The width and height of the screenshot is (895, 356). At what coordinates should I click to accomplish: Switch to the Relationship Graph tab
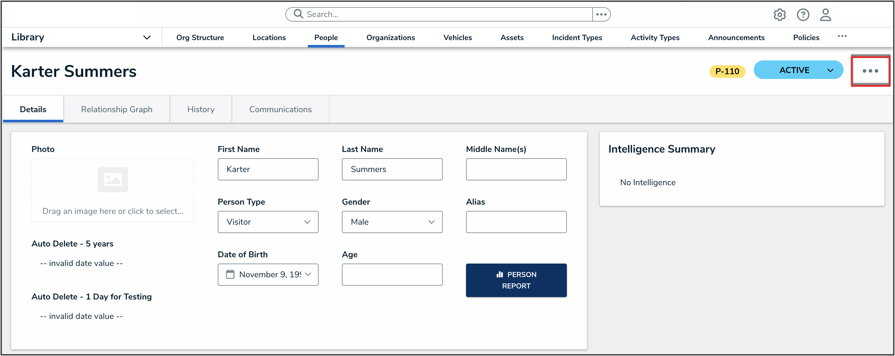[x=117, y=109]
